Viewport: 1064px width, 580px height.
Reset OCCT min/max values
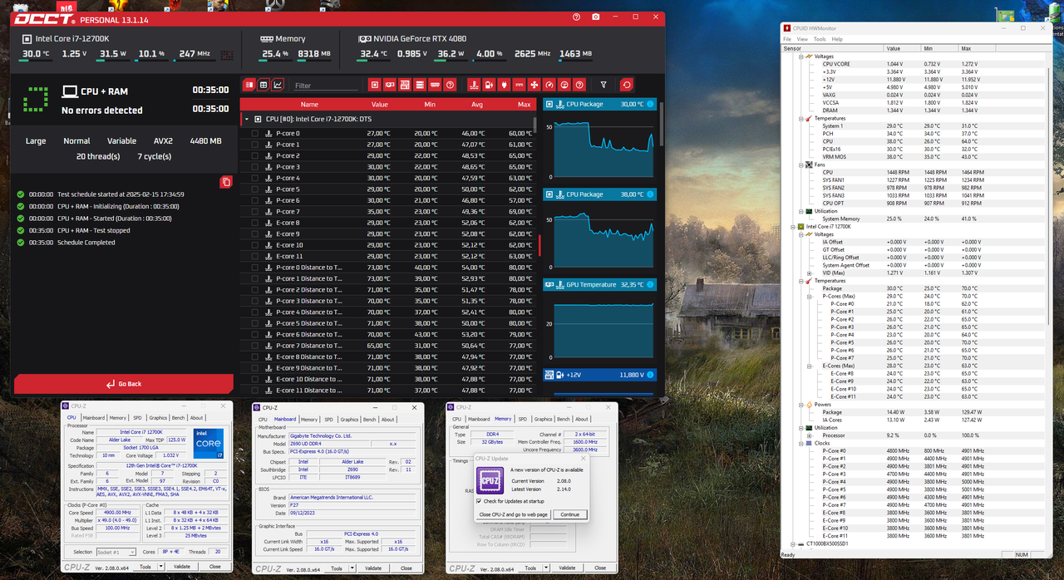627,85
